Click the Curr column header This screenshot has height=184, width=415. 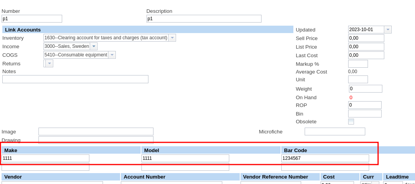371,177
